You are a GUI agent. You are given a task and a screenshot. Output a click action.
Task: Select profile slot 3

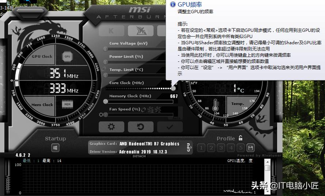point(221,148)
